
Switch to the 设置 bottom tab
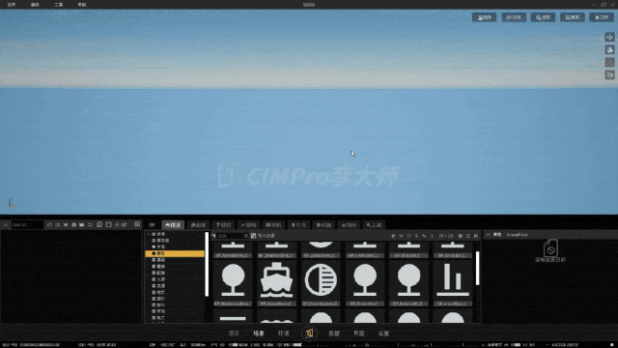point(384,333)
